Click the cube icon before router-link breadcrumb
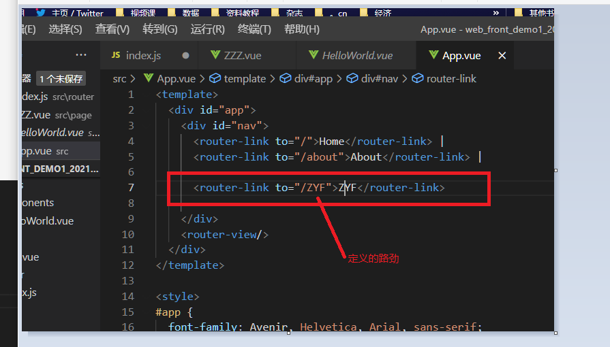Image resolution: width=610 pixels, height=347 pixels. click(x=417, y=78)
